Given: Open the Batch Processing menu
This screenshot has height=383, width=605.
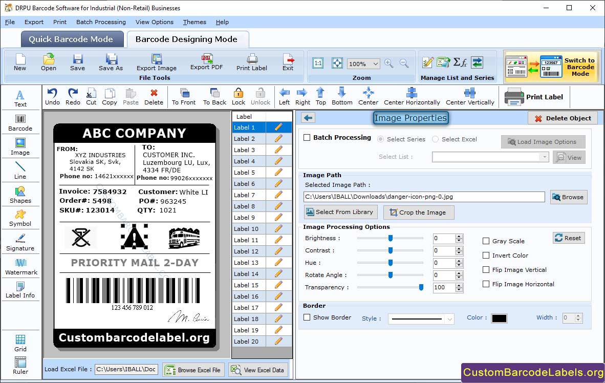Looking at the screenshot, I should pyautogui.click(x=101, y=22).
